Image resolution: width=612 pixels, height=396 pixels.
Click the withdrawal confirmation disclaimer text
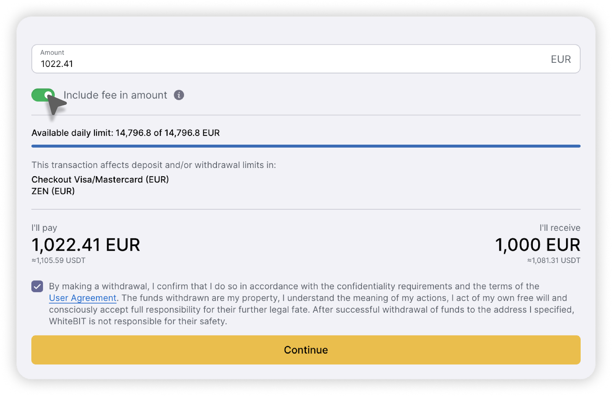(312, 304)
